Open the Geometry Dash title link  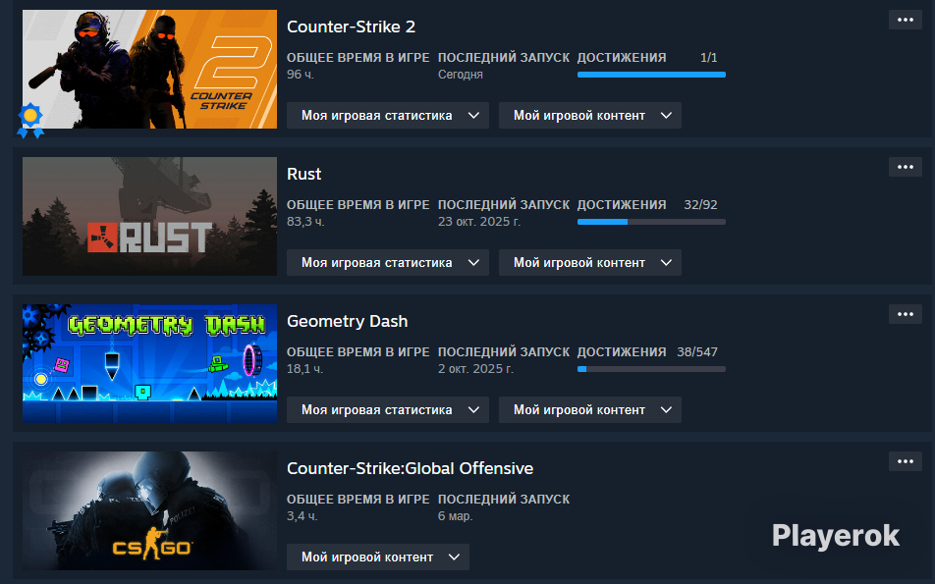[347, 321]
